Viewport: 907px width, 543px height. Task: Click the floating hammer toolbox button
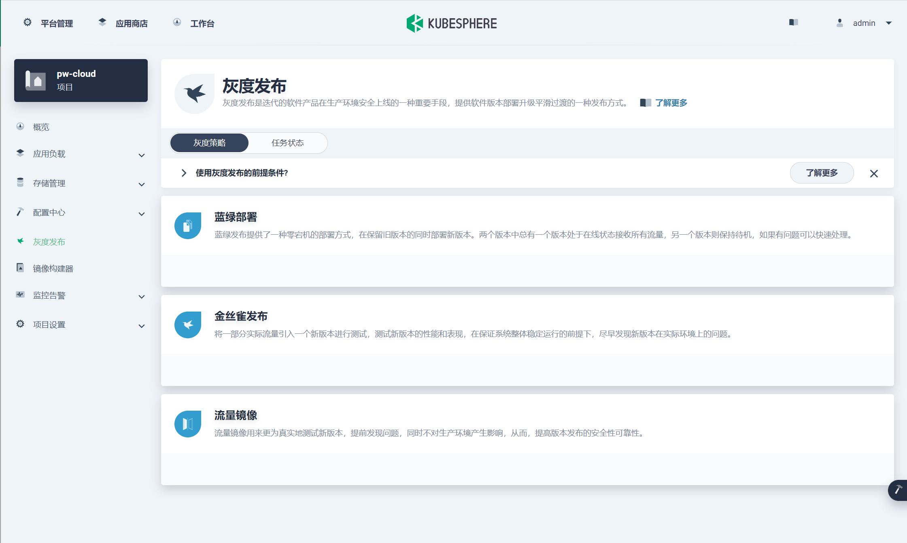(x=898, y=490)
